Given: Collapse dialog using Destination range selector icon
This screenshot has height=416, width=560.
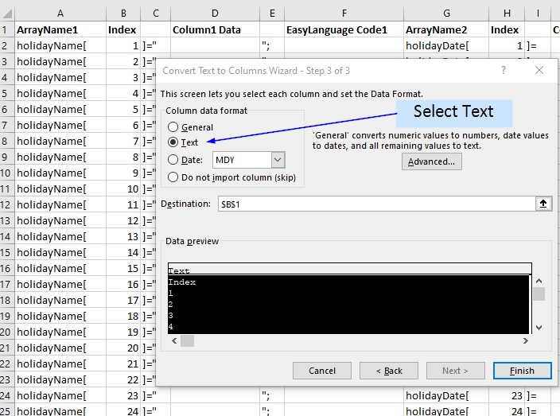Looking at the screenshot, I should point(543,204).
